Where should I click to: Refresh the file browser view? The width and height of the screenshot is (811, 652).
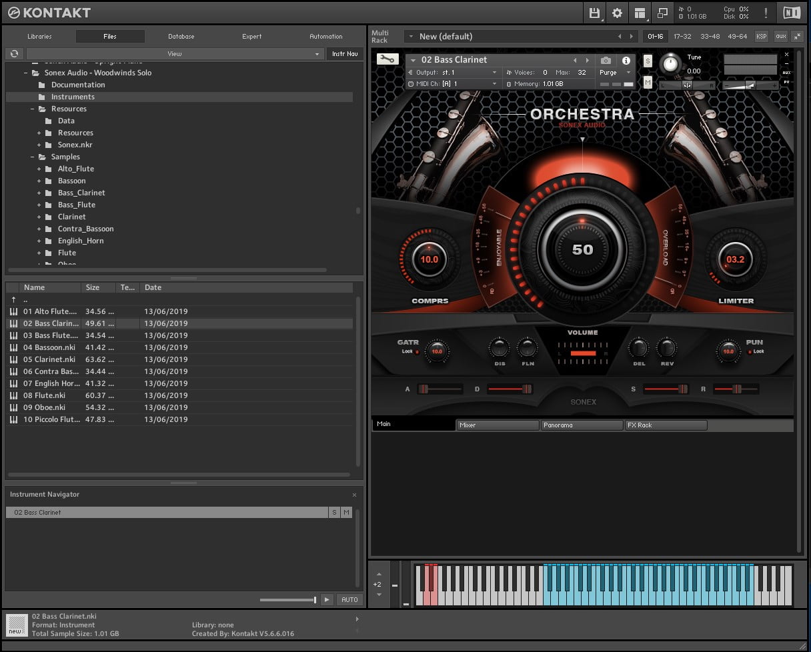13,53
